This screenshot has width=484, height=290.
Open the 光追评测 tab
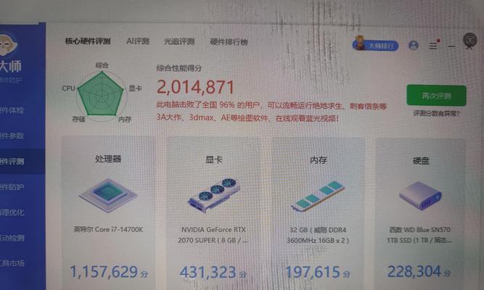(179, 41)
